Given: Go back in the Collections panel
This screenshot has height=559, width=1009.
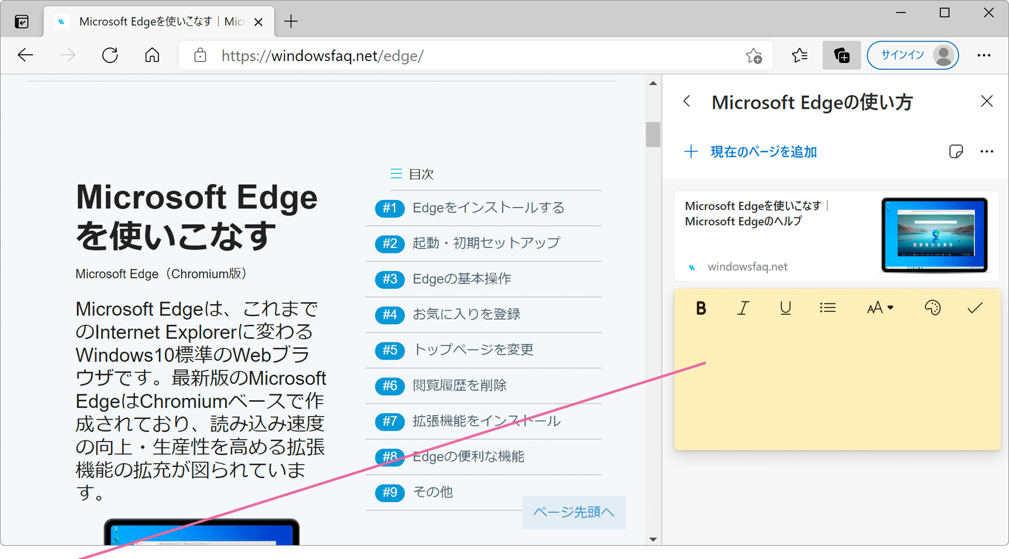Looking at the screenshot, I should (687, 101).
